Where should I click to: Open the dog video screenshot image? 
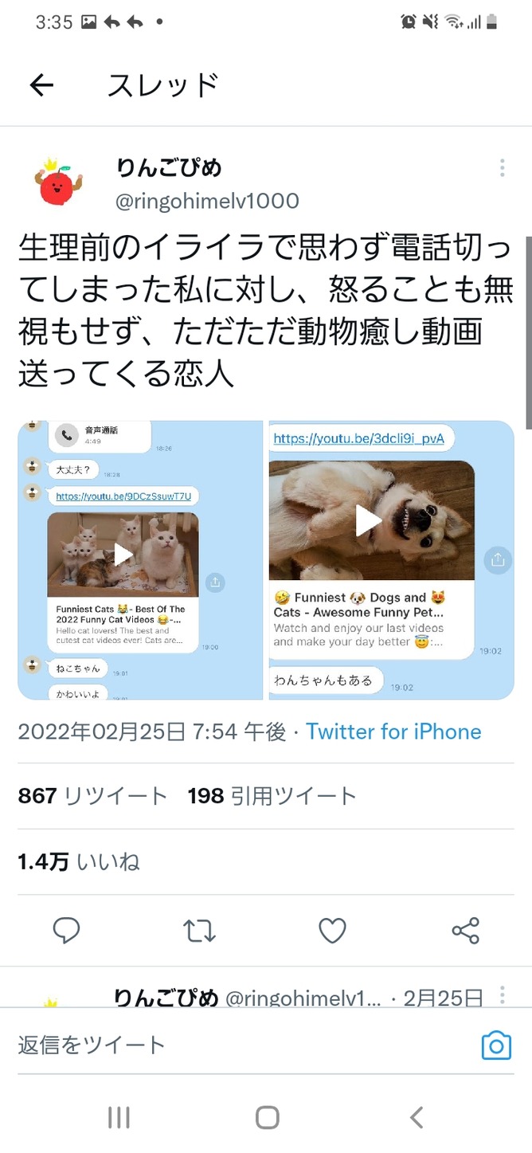(392, 560)
